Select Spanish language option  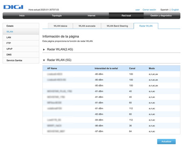tap(164, 10)
